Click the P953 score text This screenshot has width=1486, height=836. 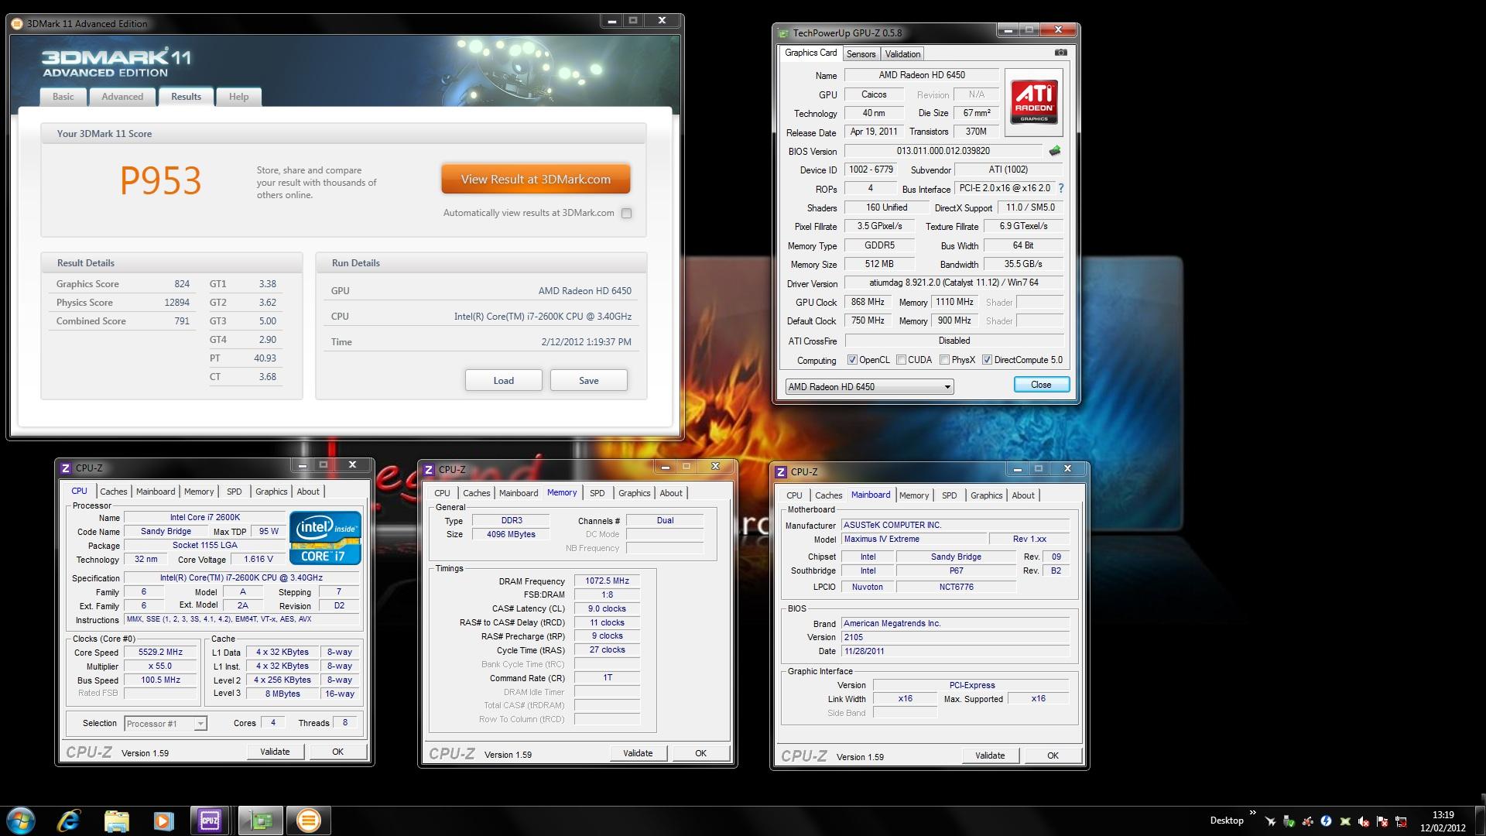coord(160,180)
